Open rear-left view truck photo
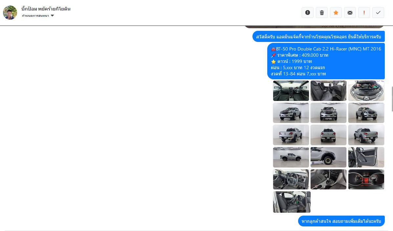393x231 pixels. tap(291, 135)
